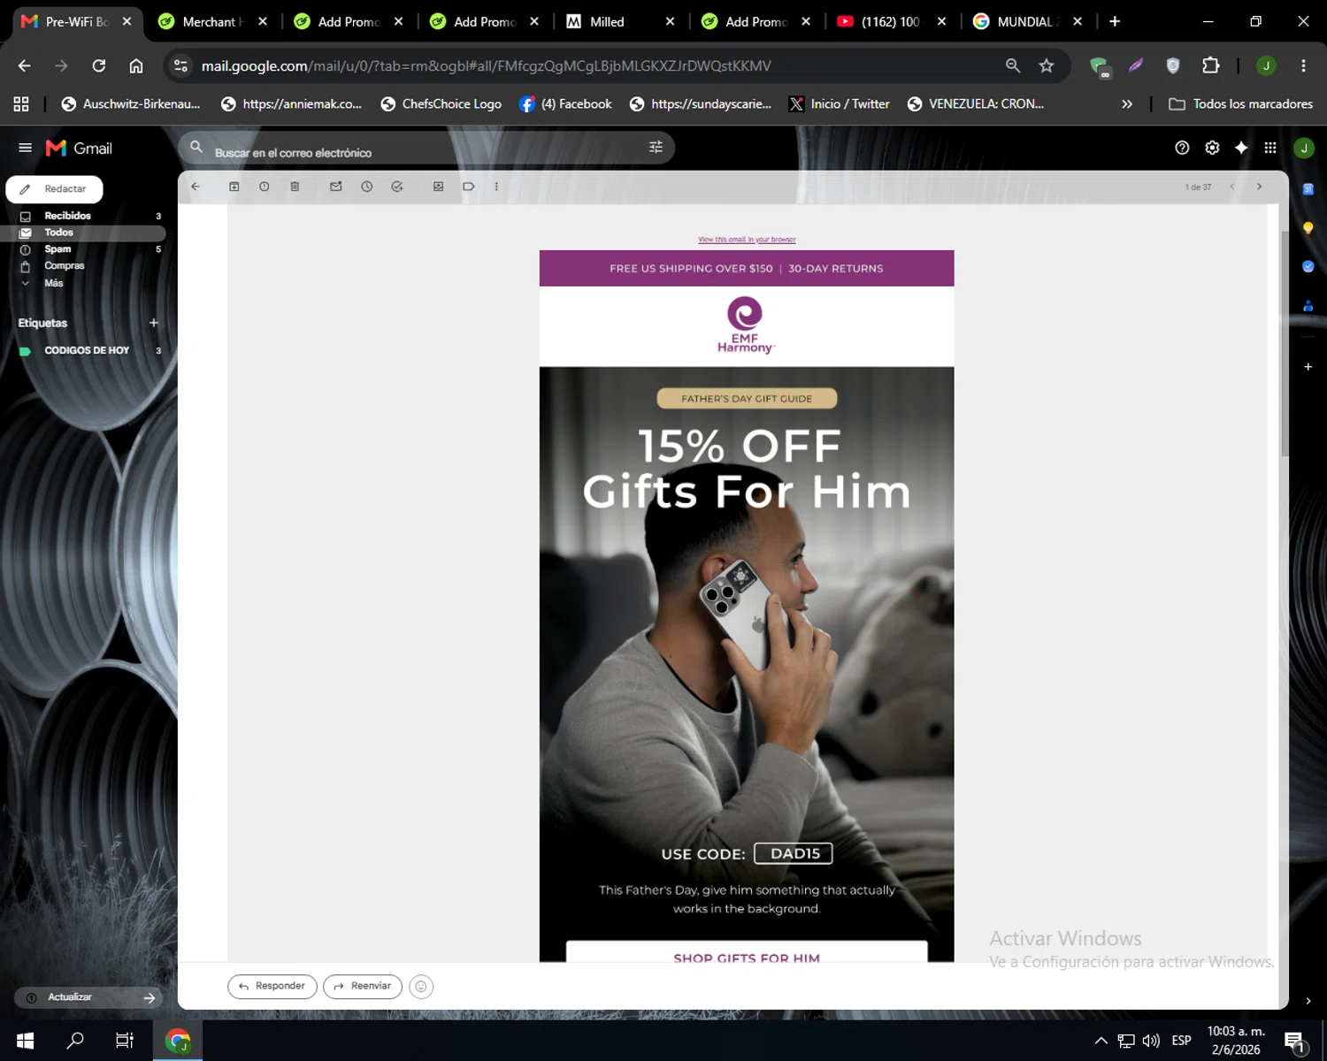Viewport: 1327px width, 1061px height.
Task: Open Windows notification center
Action: (1294, 1042)
